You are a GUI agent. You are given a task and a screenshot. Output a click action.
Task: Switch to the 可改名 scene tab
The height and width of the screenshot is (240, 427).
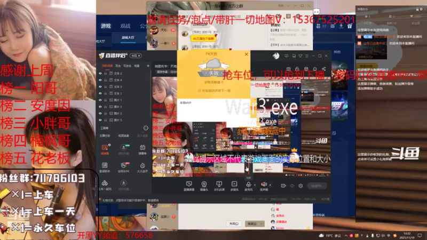click(x=127, y=66)
